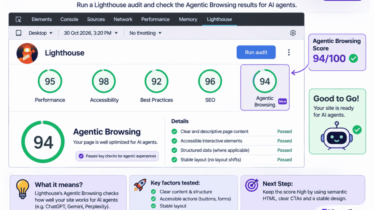Click the Next Step: heading

point(278,184)
